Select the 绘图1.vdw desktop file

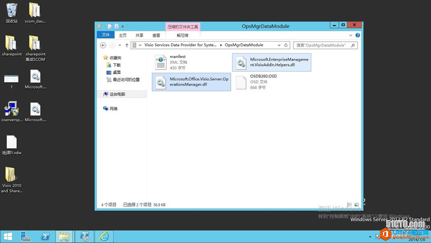pyautogui.click(x=12, y=144)
